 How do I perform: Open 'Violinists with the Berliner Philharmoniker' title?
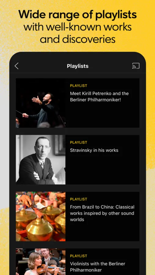[98, 267]
